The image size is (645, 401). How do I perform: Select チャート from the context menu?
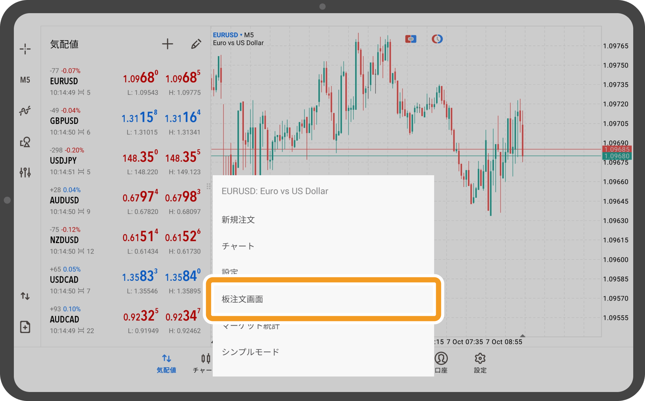[x=238, y=246]
